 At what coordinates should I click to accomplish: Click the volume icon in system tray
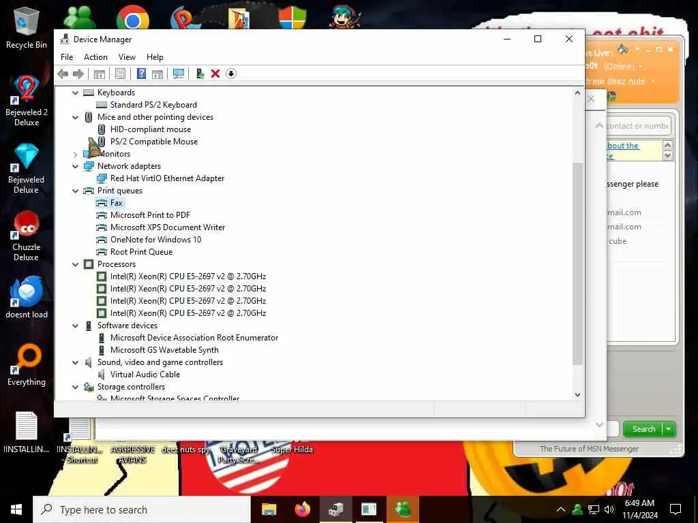[x=609, y=509]
